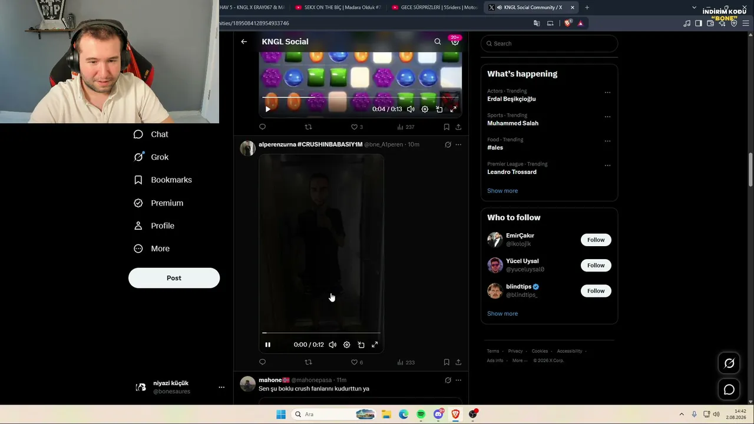Open more options for Leandro Trossard trend

pos(607,165)
